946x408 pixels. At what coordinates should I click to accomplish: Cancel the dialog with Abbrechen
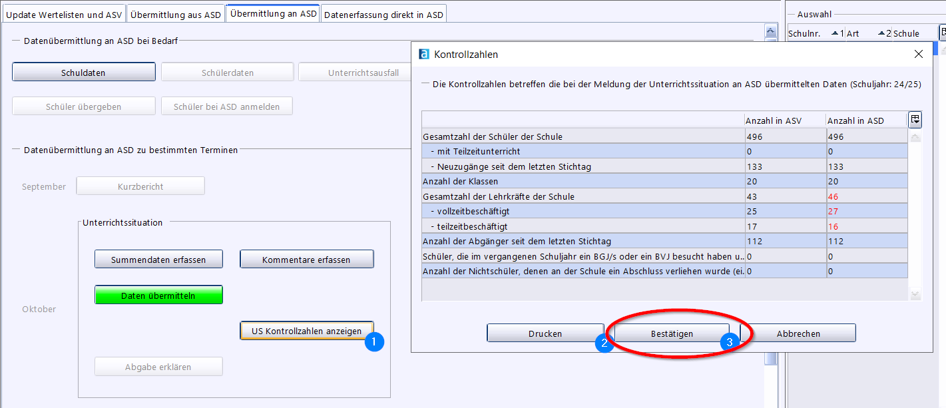coord(798,333)
